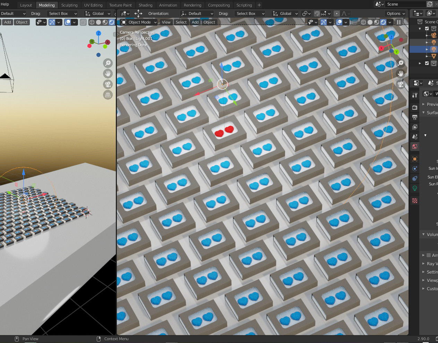
Task: Open right Select Box drag dropdown
Action: 250,14
